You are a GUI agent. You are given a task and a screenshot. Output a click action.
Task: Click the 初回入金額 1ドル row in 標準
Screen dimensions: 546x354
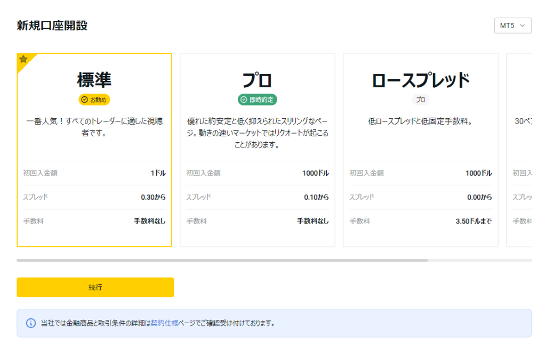click(94, 173)
